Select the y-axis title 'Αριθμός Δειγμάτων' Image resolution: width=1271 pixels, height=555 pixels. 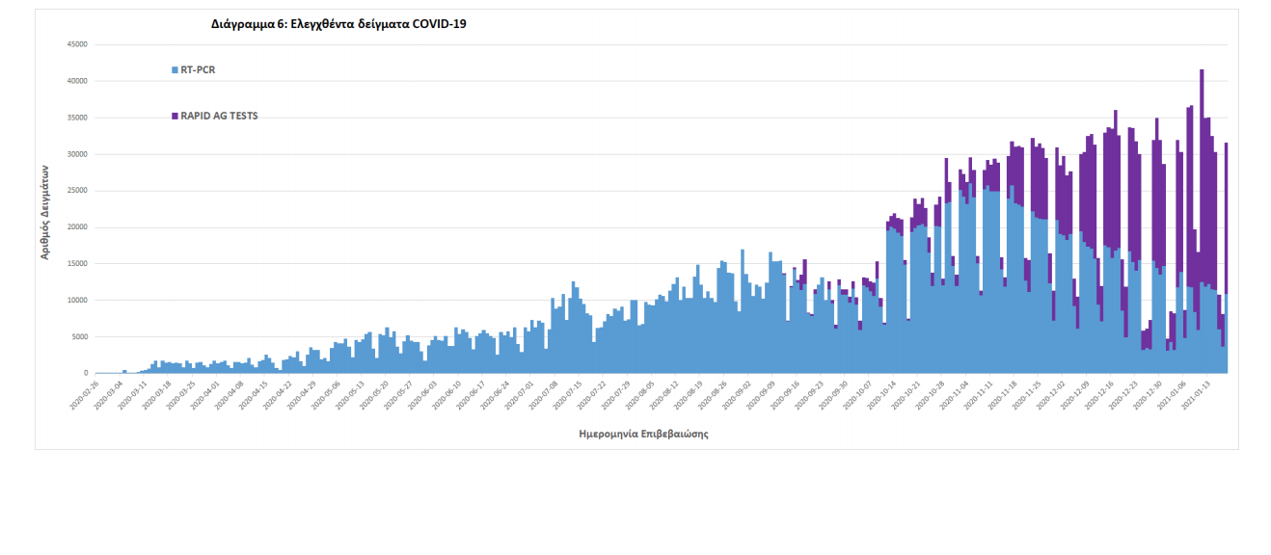pyautogui.click(x=45, y=210)
